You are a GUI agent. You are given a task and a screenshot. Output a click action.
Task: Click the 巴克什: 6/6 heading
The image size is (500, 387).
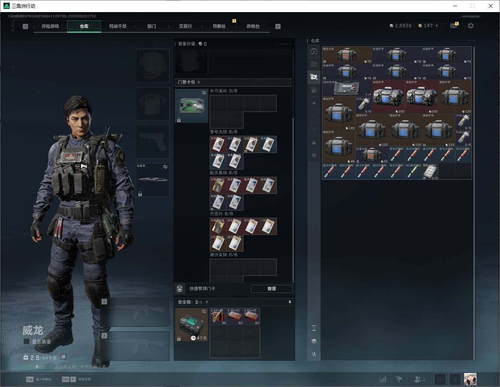(x=222, y=214)
